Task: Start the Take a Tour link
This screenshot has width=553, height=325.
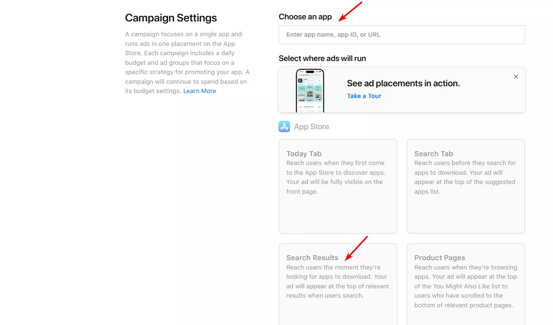Action: click(364, 96)
